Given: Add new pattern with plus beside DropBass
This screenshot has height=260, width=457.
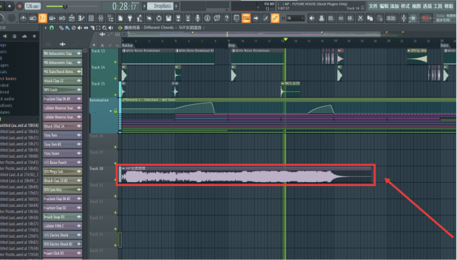Looking at the screenshot, I should point(176,6).
